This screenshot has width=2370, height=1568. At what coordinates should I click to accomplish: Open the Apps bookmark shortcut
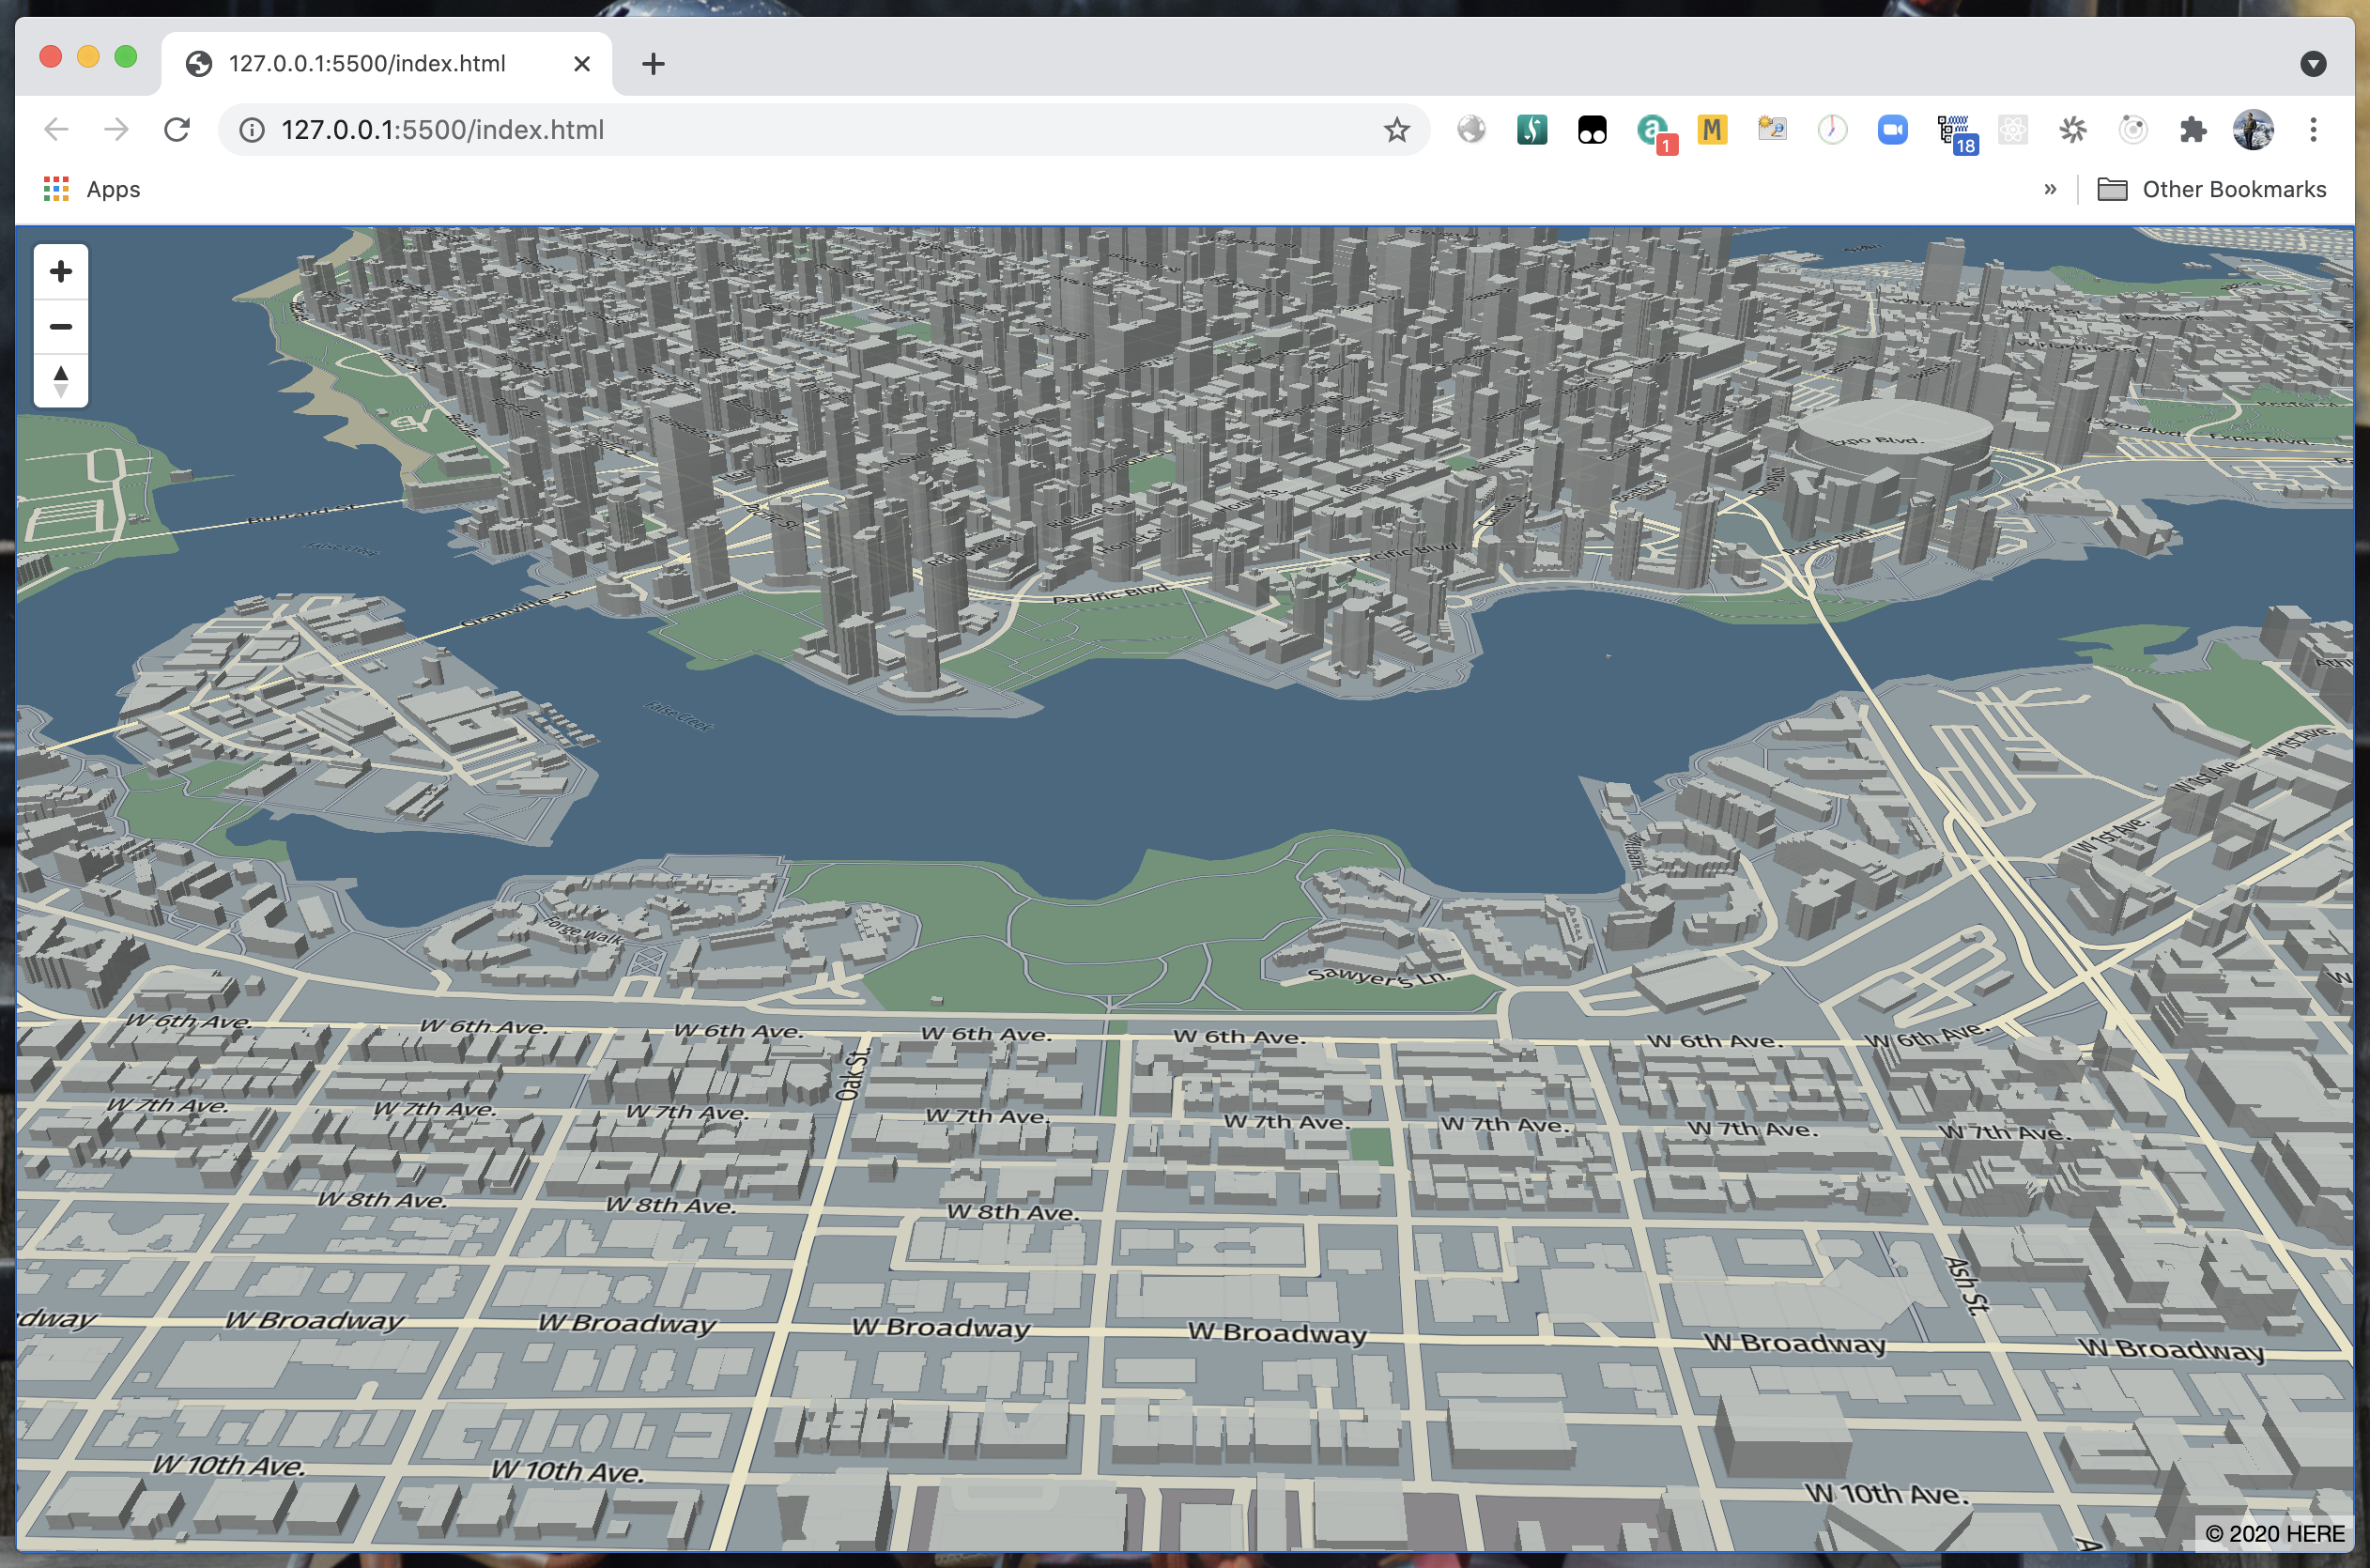[92, 189]
